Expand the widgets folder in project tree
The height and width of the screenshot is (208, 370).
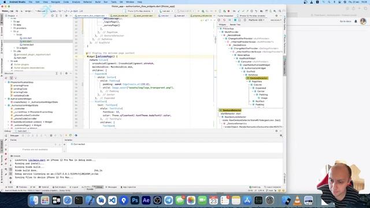(14, 48)
